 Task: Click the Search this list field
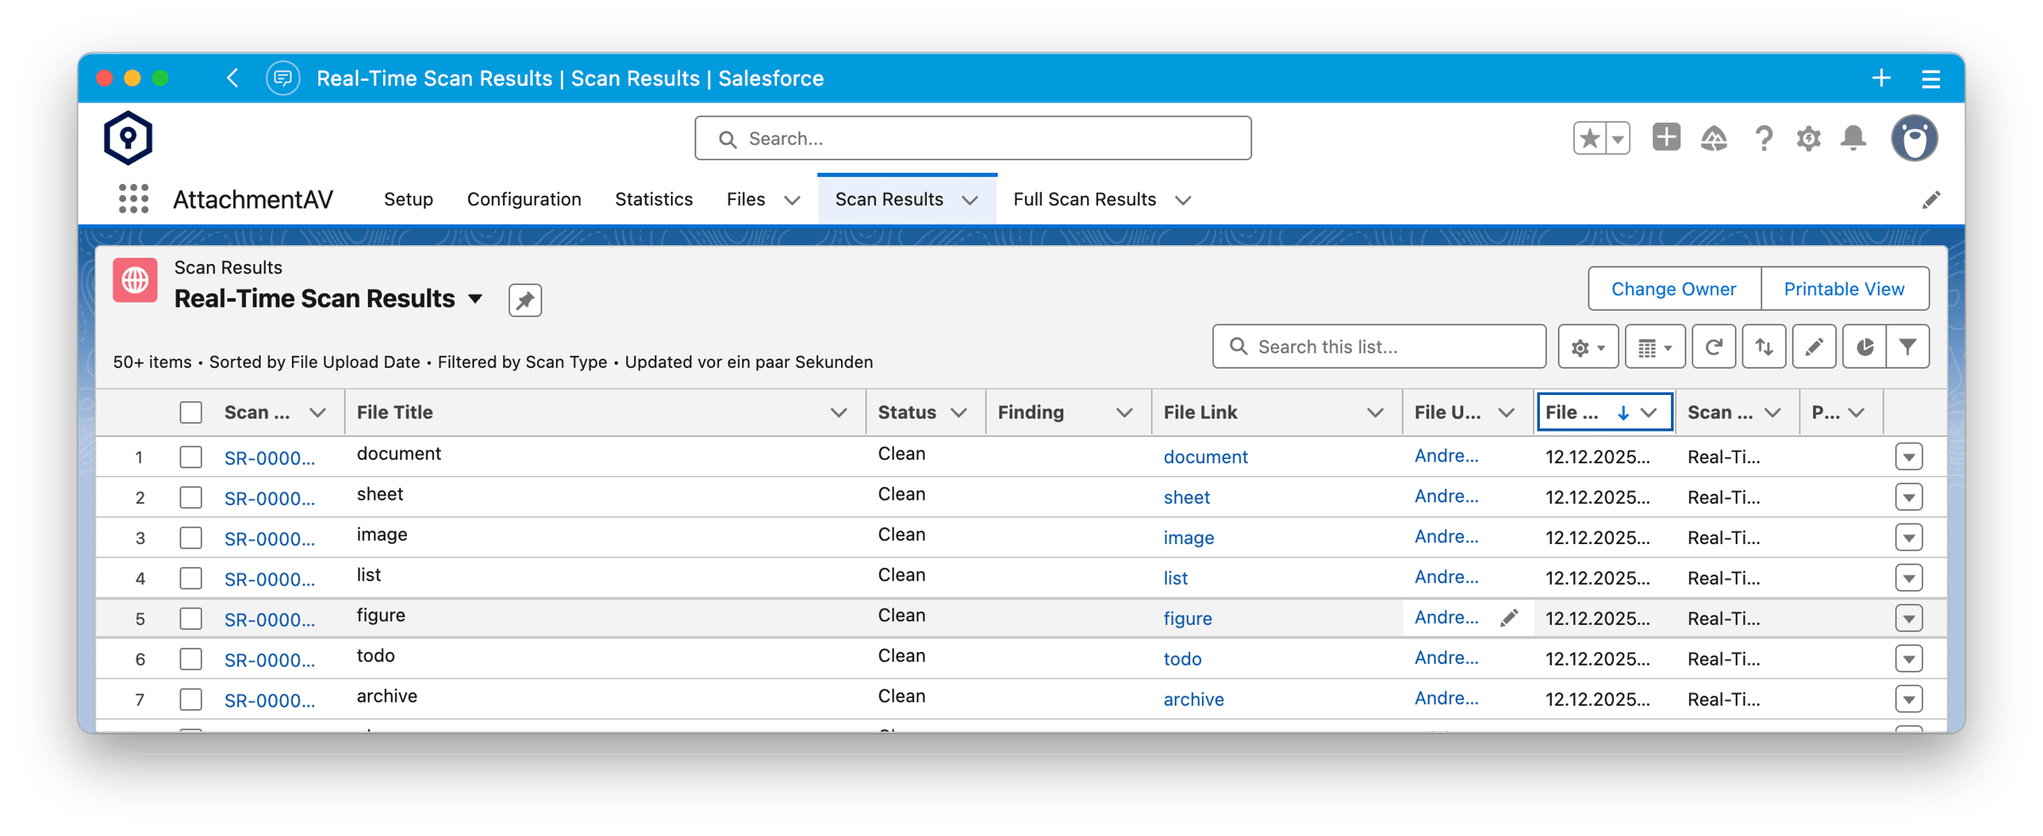click(1379, 346)
